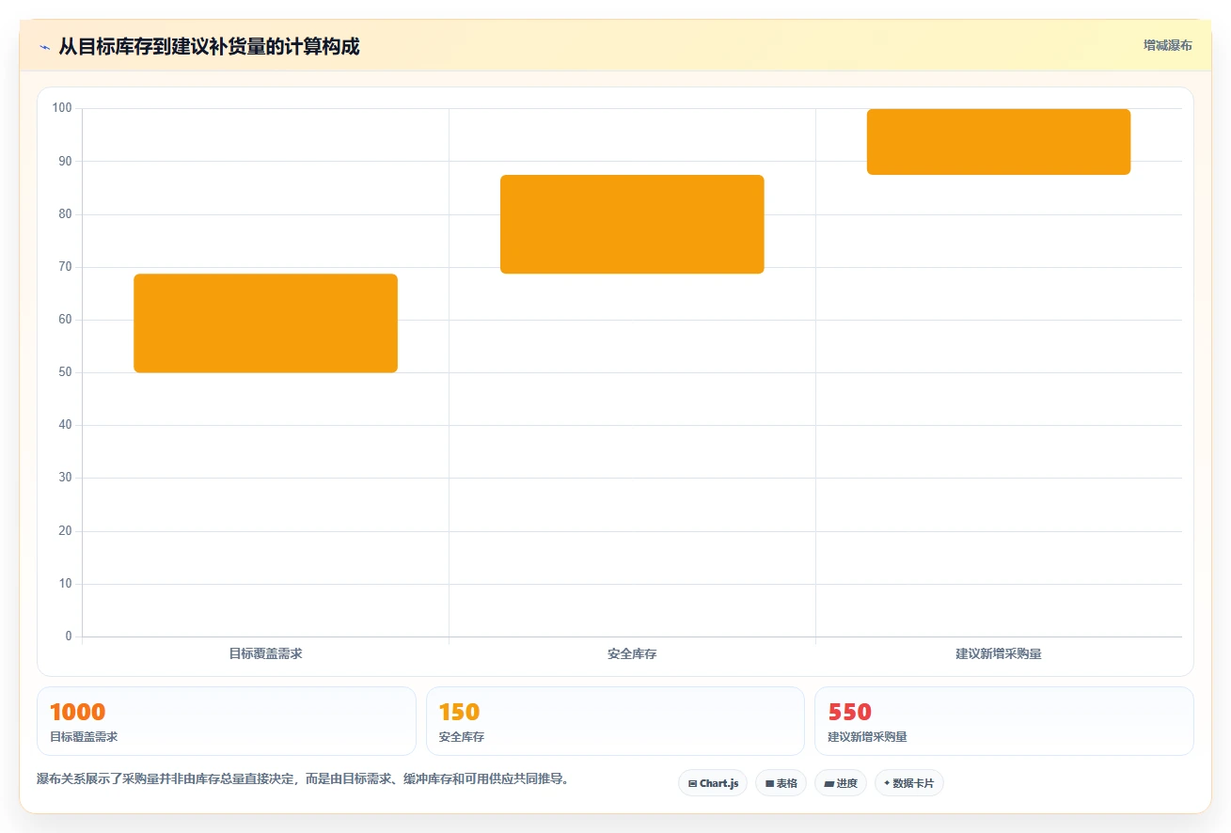
Task: Click the orange 目标覆盖需求 waterfall bar
Action: (265, 323)
